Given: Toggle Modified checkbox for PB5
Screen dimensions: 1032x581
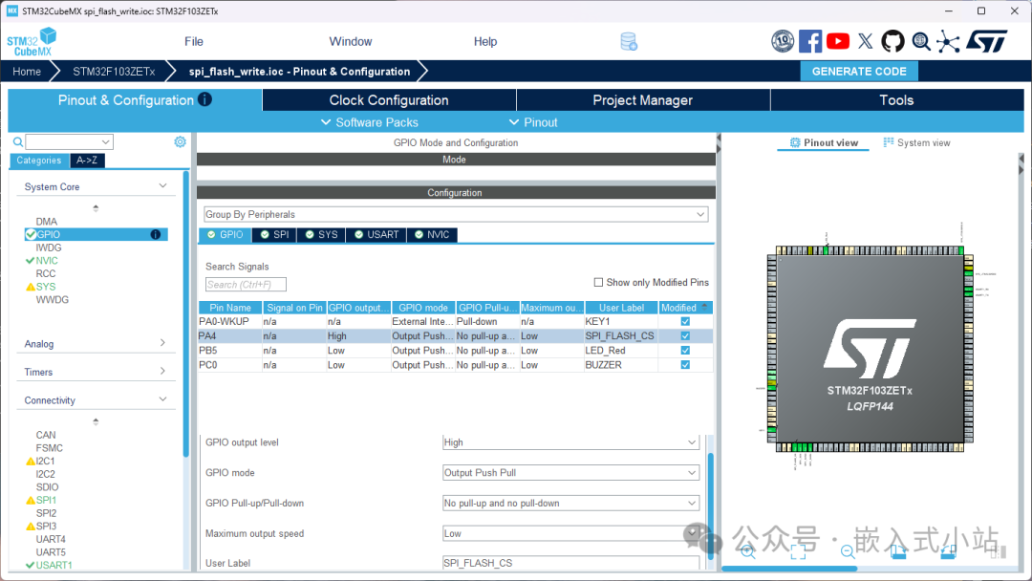Looking at the screenshot, I should [x=685, y=351].
